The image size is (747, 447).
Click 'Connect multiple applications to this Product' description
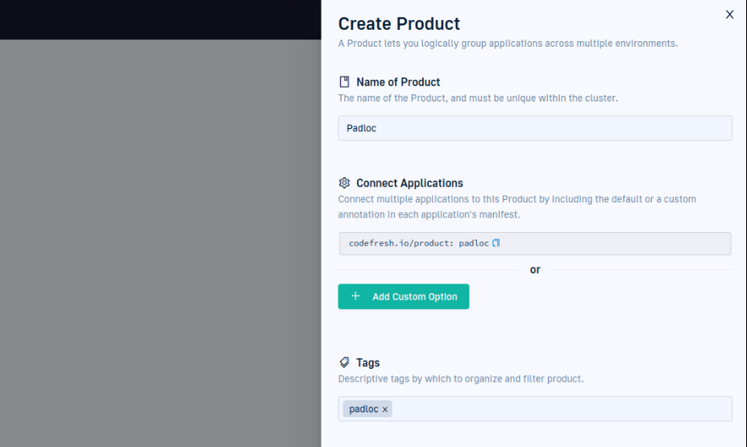point(517,207)
